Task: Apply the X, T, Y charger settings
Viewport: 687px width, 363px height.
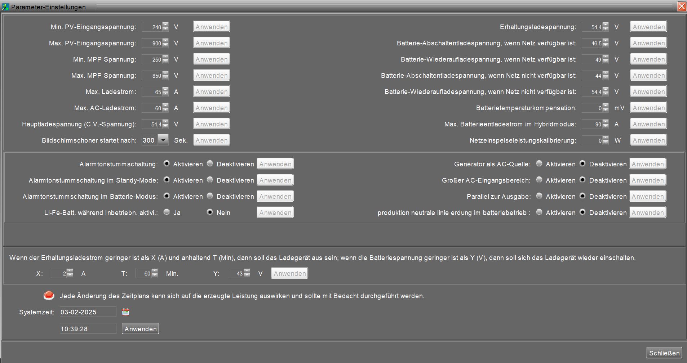Action: [x=290, y=273]
